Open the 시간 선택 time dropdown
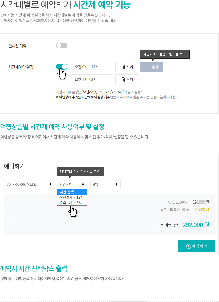Screen dimensions: 219x302 (72, 184)
